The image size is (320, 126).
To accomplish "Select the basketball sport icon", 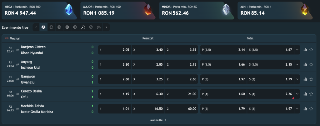I will 59,27.
